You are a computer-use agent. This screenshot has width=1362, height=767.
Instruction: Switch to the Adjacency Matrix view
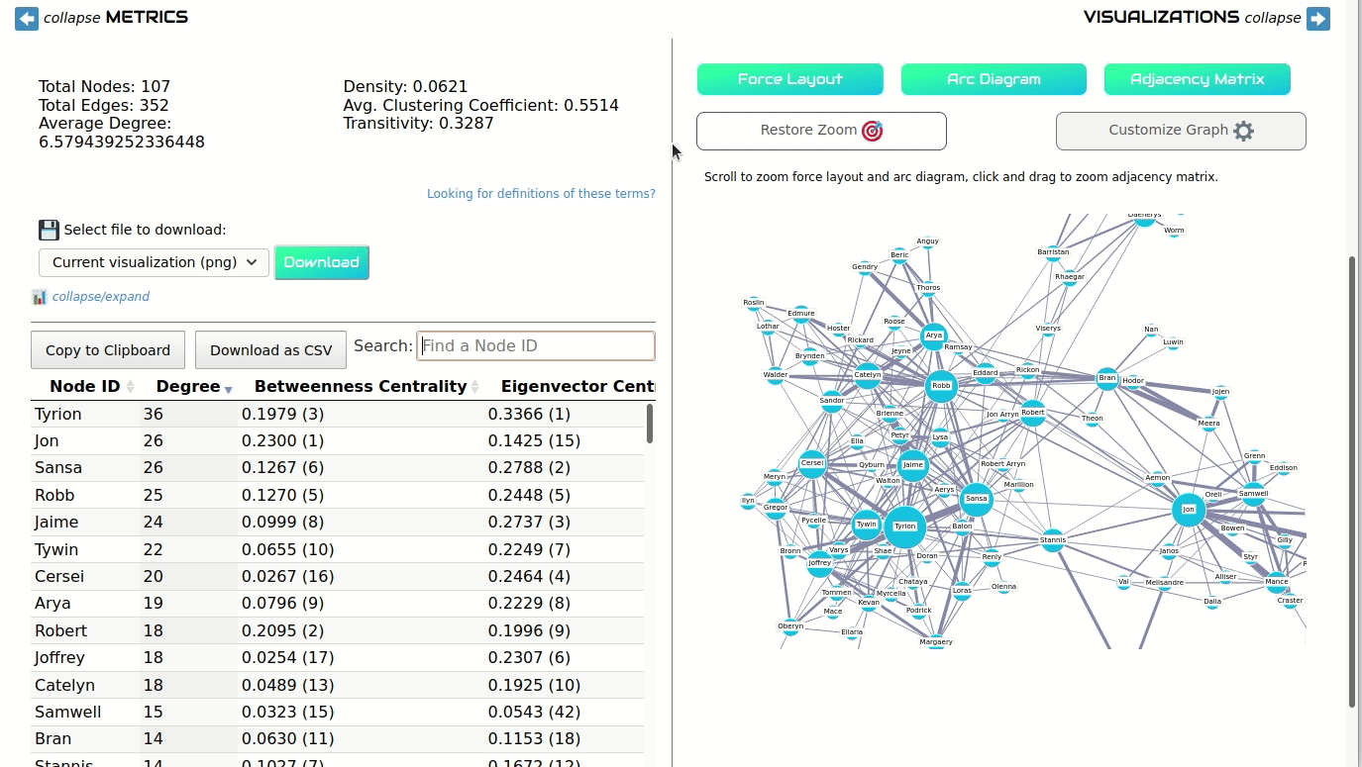coord(1197,79)
